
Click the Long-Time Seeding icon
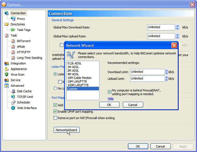[13, 58]
